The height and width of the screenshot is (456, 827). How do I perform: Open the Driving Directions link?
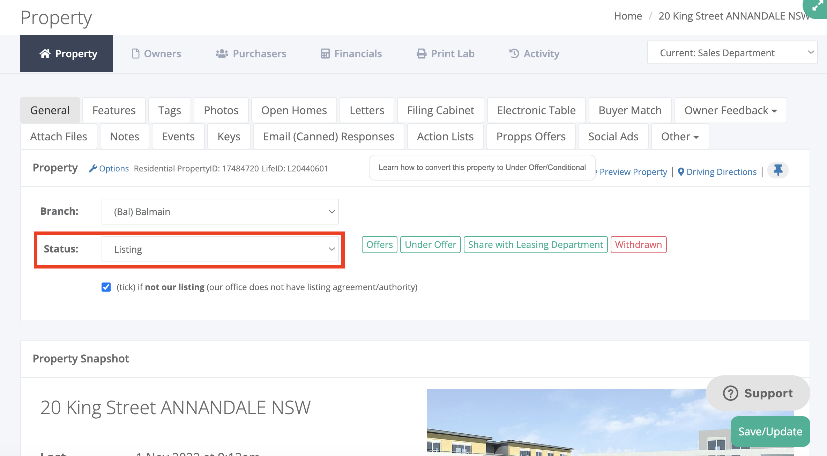pyautogui.click(x=722, y=172)
